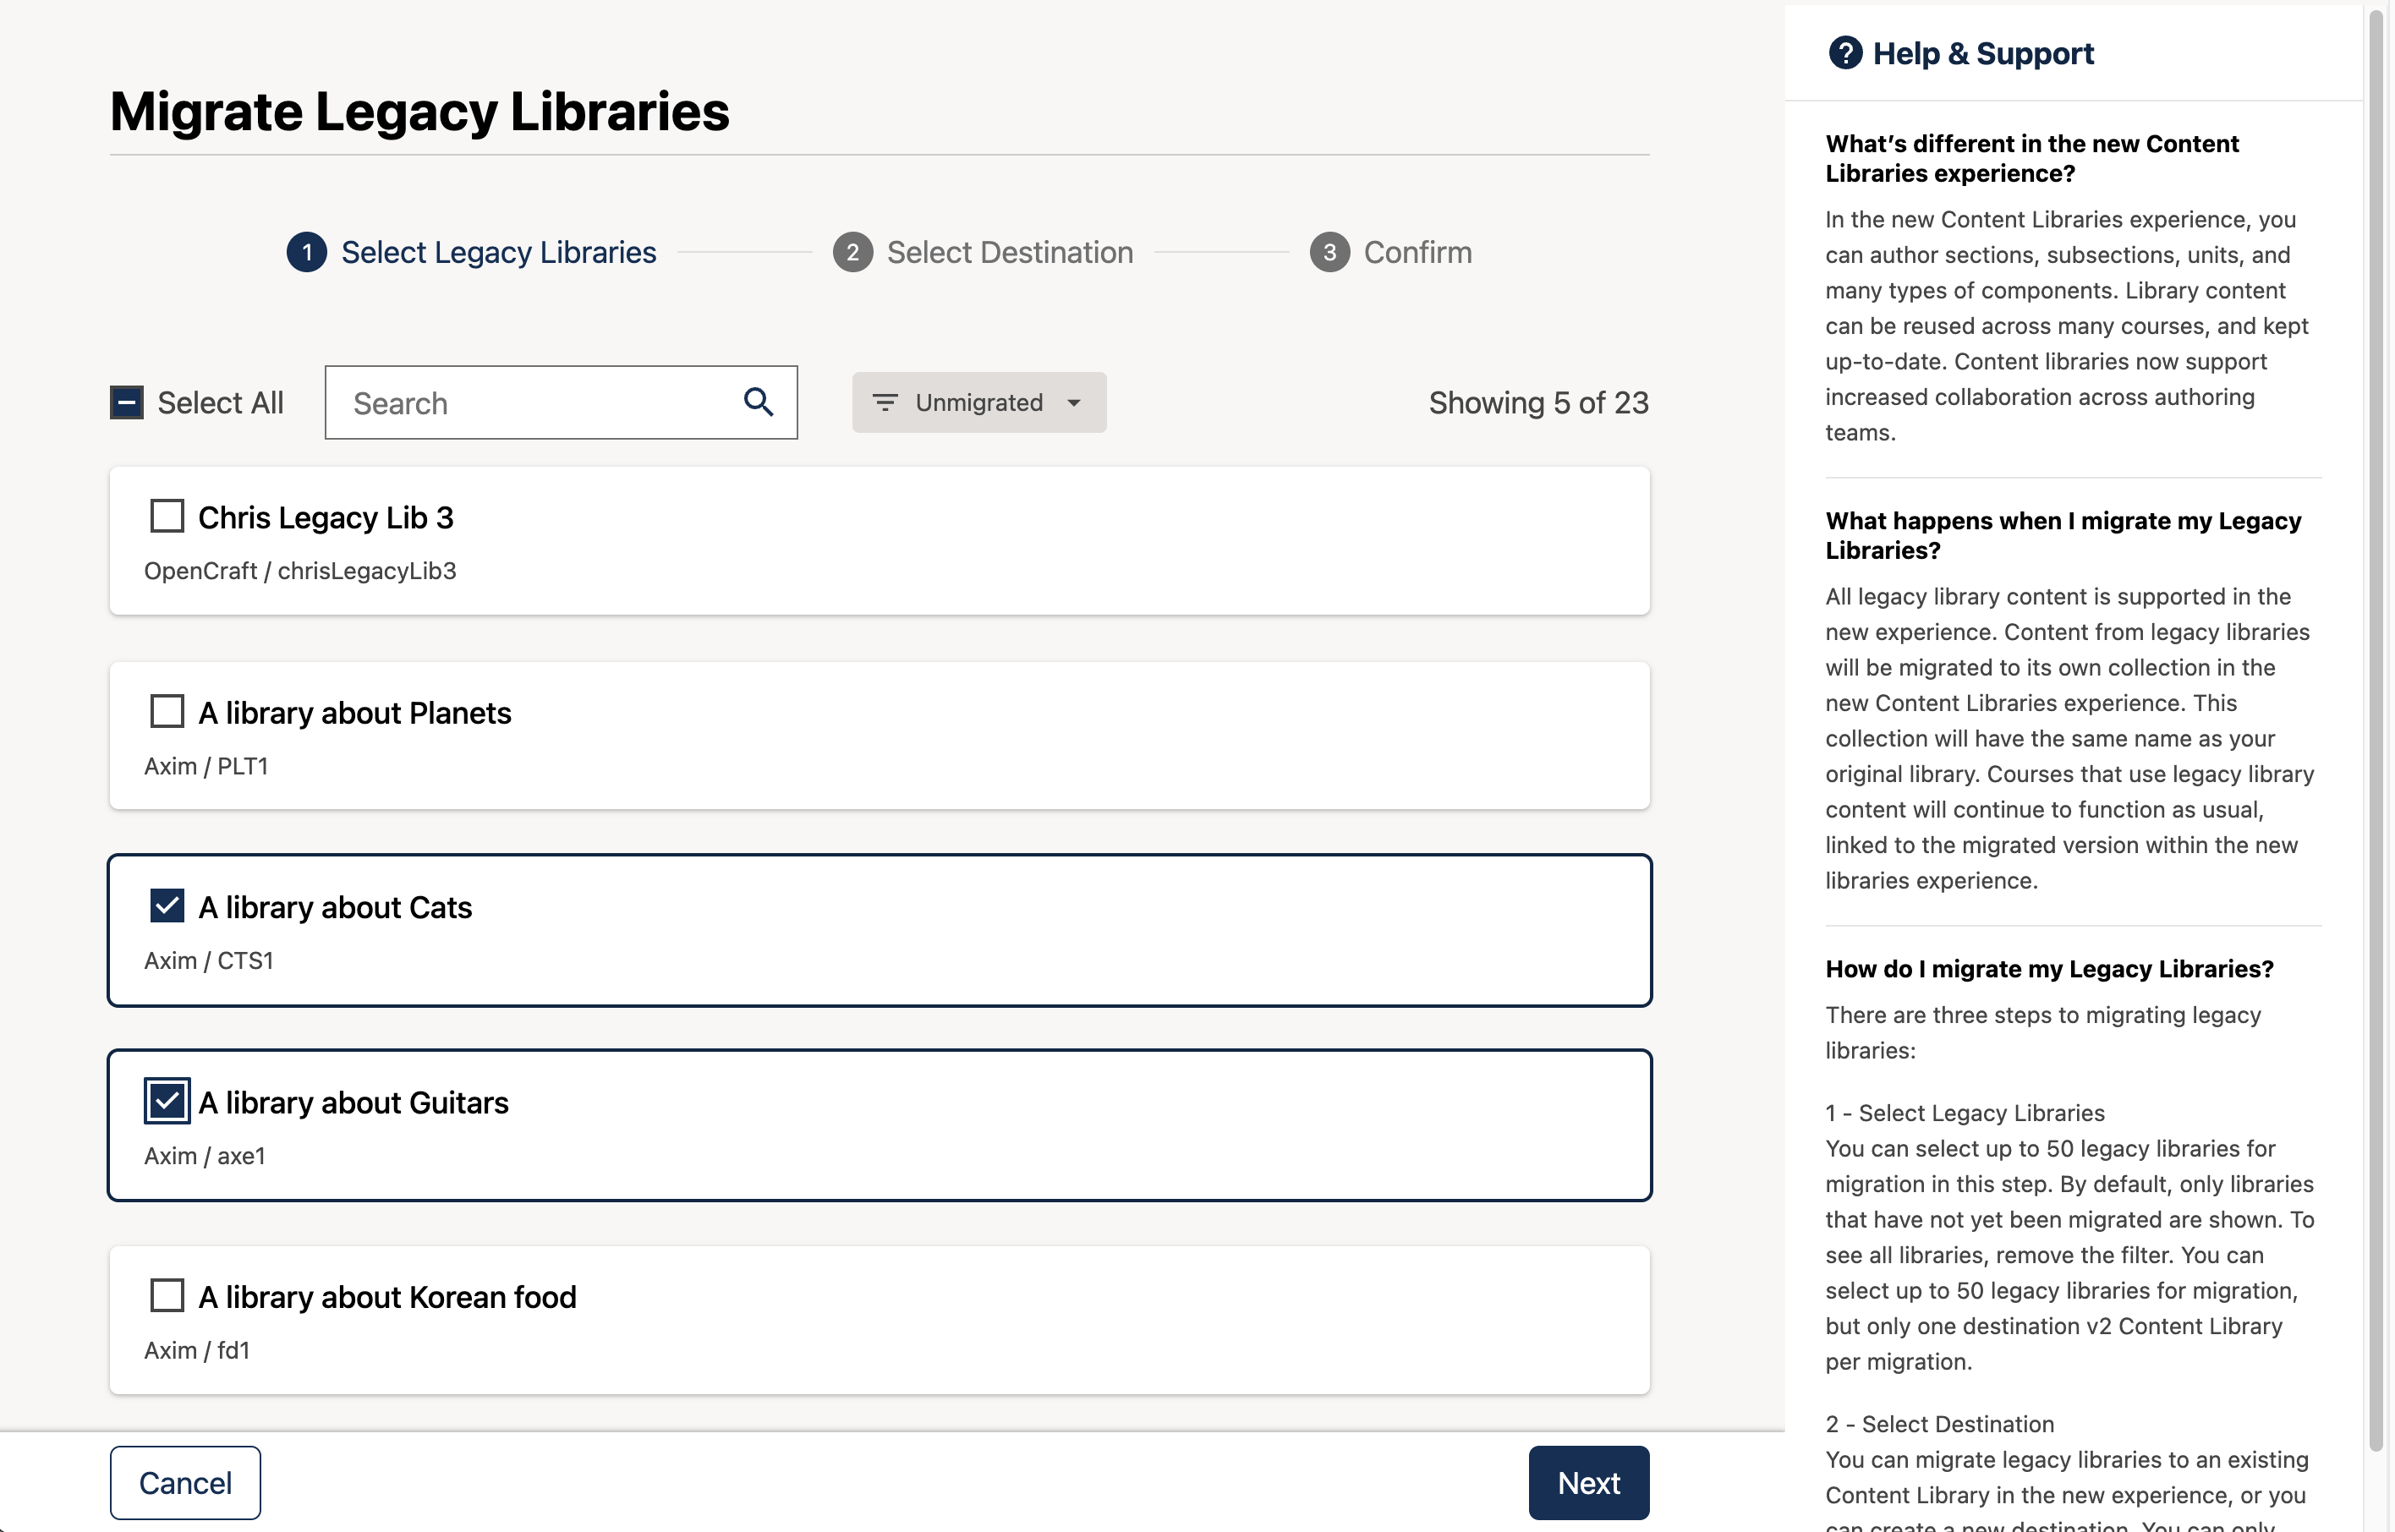Click the Help & Support question mark icon

(x=1847, y=52)
